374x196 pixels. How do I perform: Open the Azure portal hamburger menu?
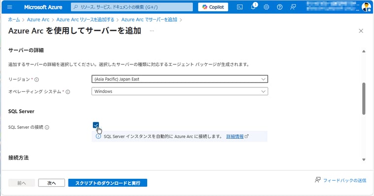click(9, 7)
